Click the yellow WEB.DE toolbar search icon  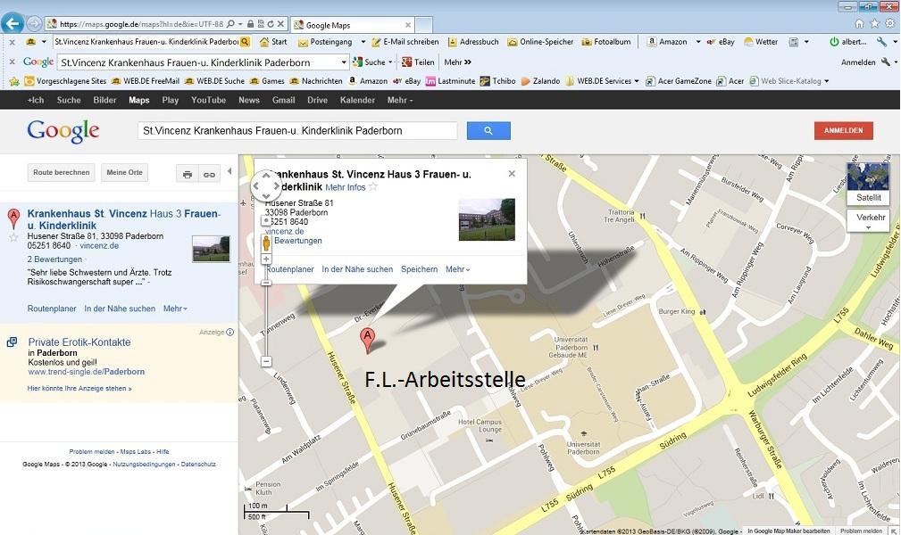(x=246, y=42)
